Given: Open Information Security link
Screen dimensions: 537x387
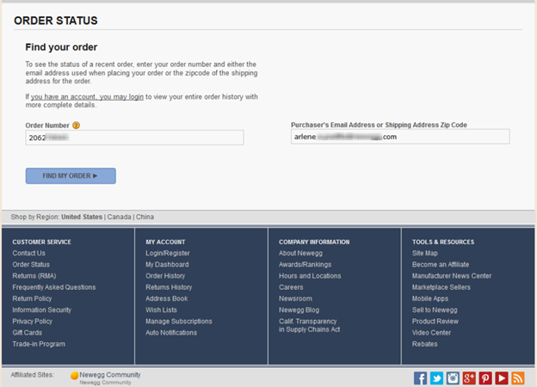Looking at the screenshot, I should pos(42,310).
